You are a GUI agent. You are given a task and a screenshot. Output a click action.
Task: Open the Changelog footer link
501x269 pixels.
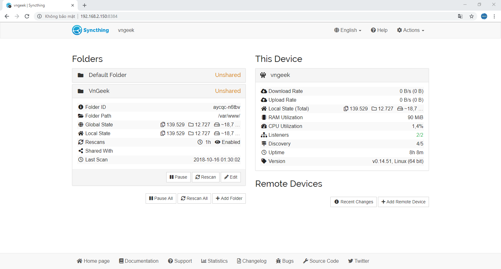(x=252, y=261)
